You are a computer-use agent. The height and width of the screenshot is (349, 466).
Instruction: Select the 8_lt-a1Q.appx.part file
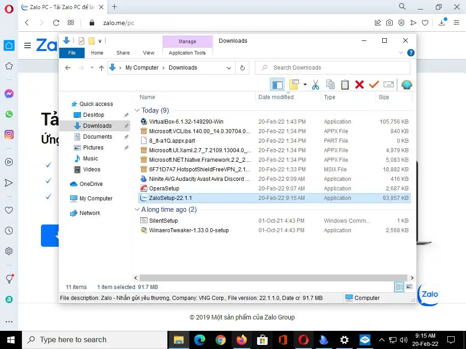pos(172,141)
